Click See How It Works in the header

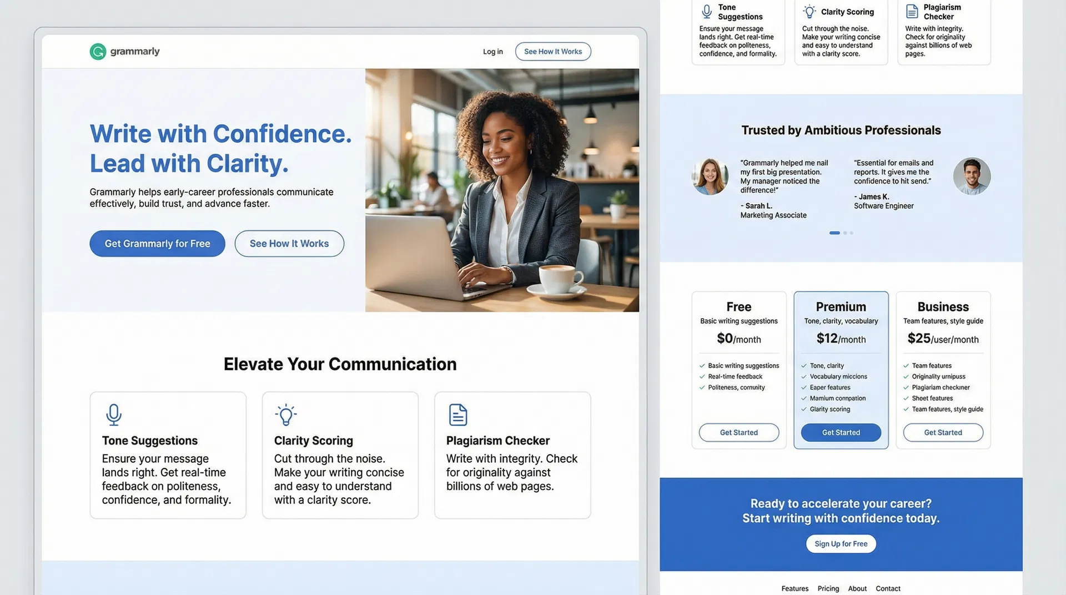click(x=553, y=51)
